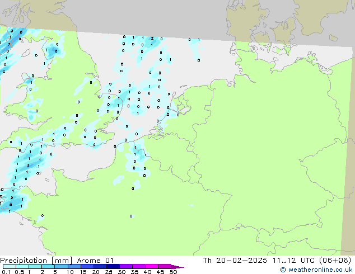The image size is (355, 274).
Task: Open the weatheronline.co.uk copyright link
Action: [x=316, y=270]
